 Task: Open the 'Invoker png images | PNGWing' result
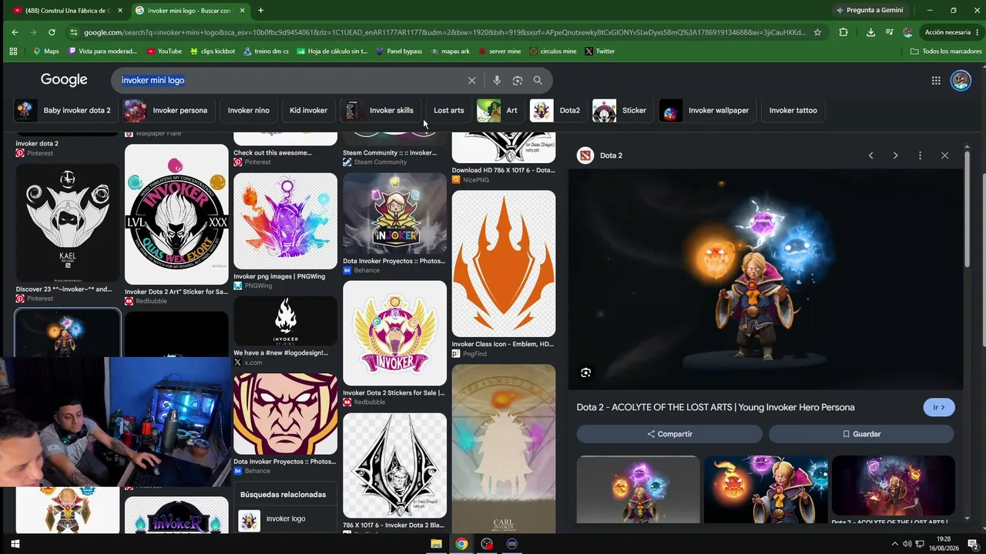click(286, 221)
